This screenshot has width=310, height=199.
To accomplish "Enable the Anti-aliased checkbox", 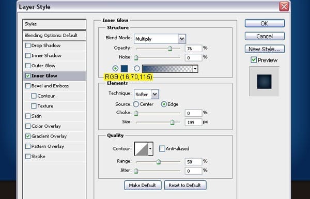I will (162, 148).
